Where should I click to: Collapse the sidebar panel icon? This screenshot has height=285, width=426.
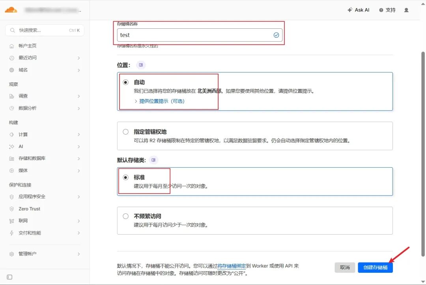coord(9,277)
